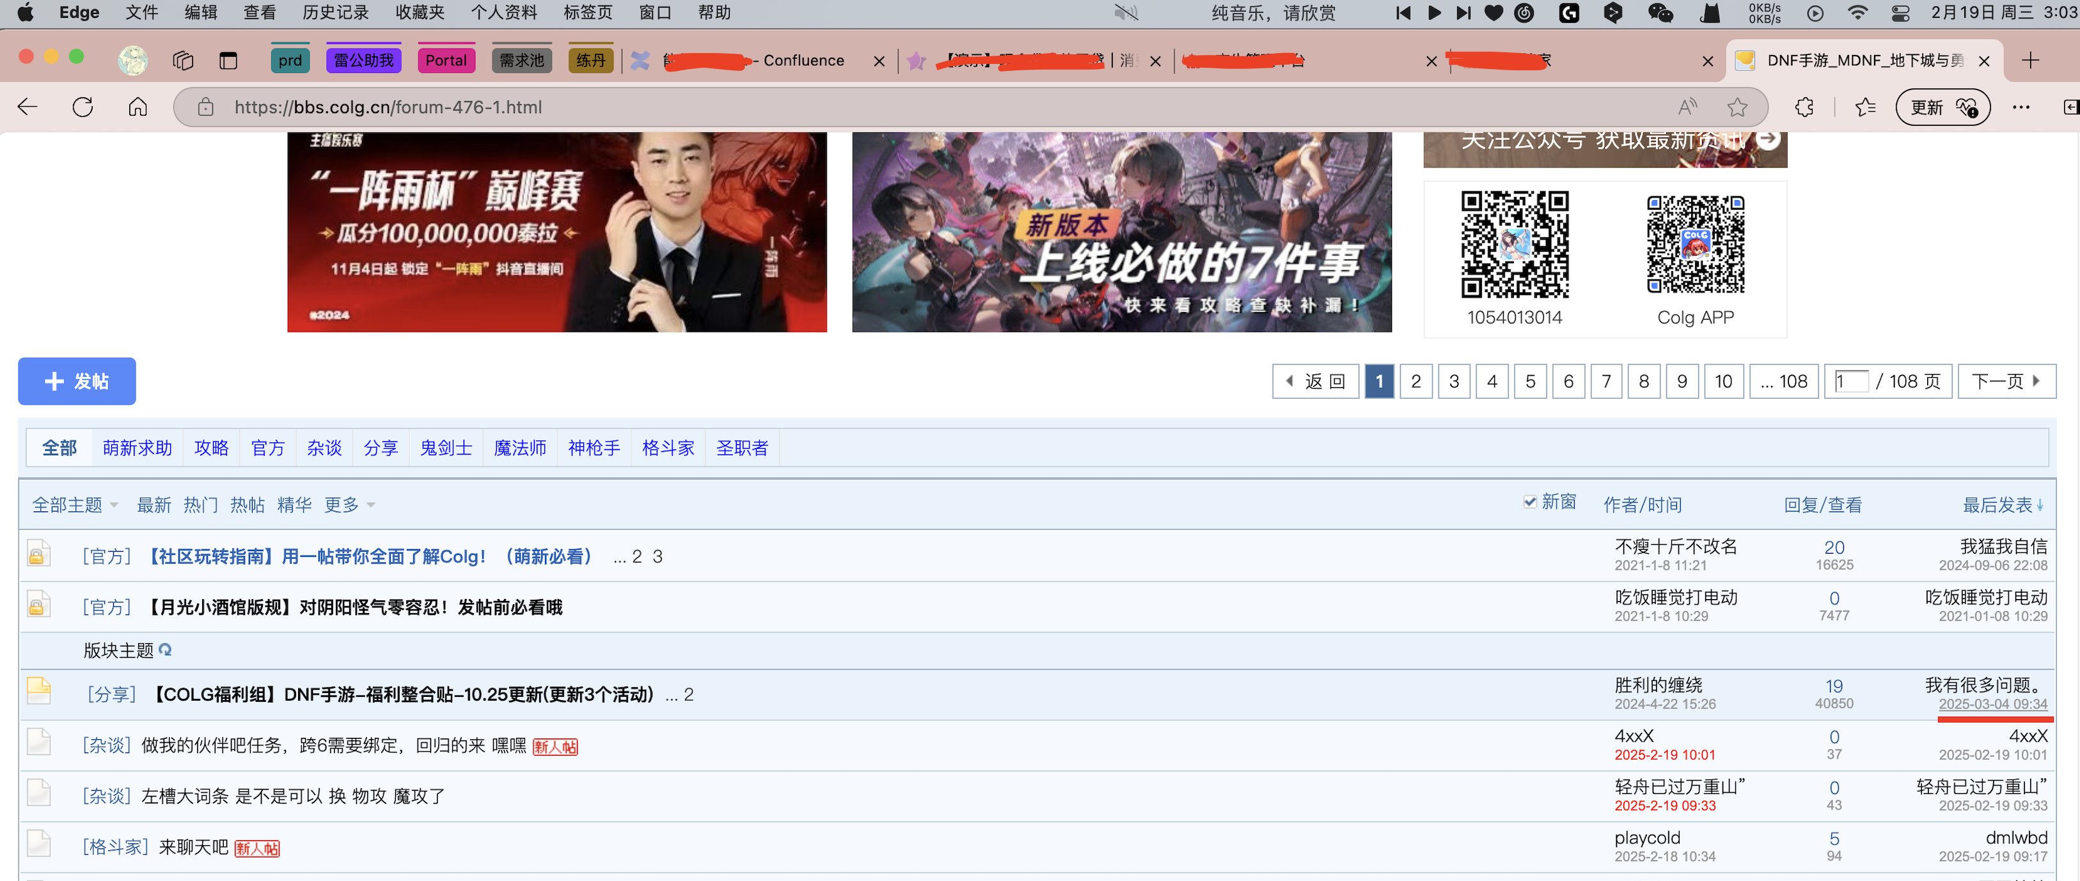Go to 下一页

pyautogui.click(x=2006, y=381)
